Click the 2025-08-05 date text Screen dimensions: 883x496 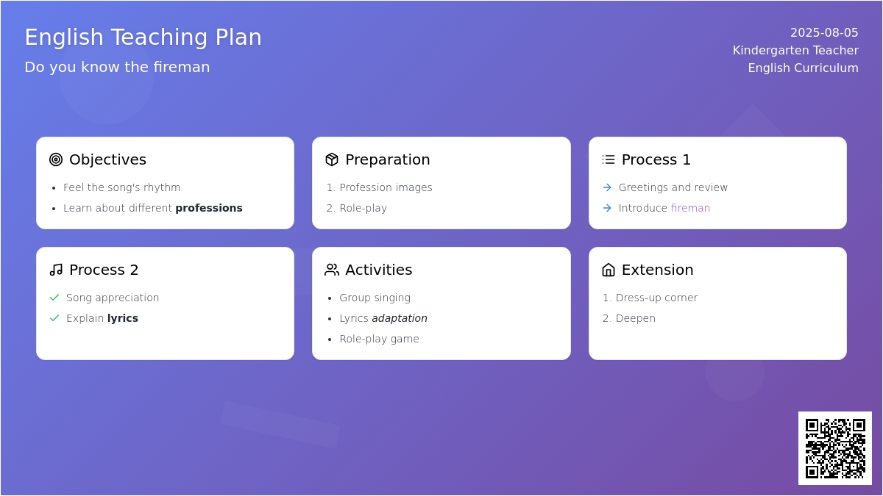[x=824, y=32]
